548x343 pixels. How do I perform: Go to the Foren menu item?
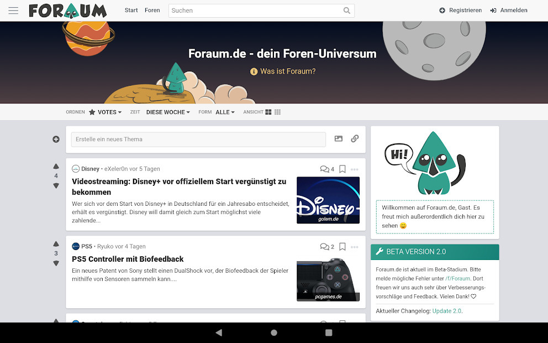pos(152,11)
